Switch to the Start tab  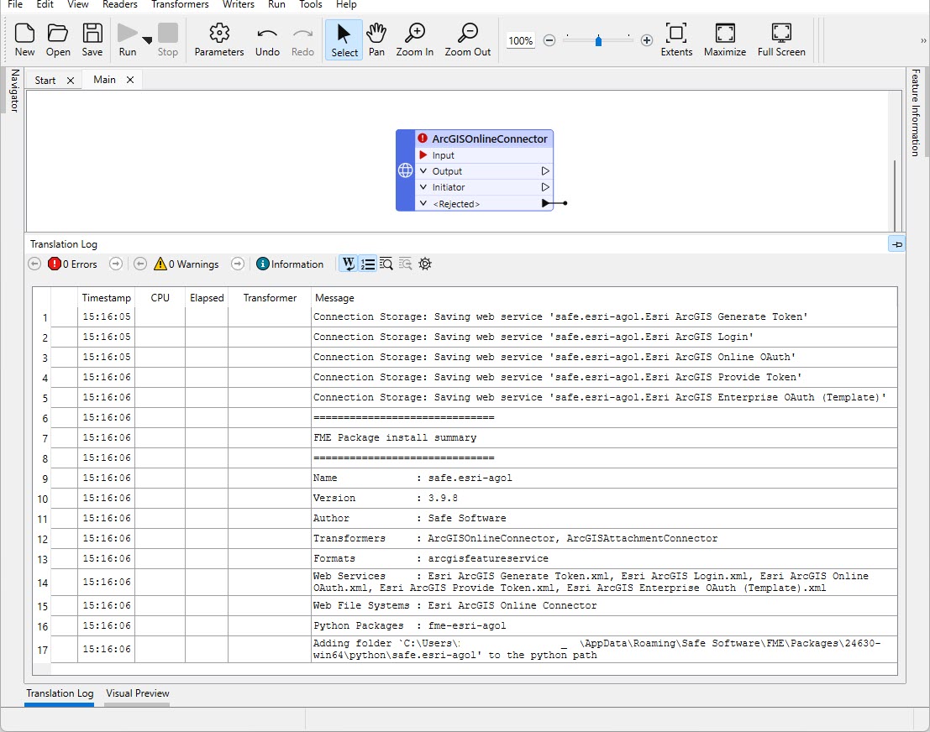[x=45, y=80]
